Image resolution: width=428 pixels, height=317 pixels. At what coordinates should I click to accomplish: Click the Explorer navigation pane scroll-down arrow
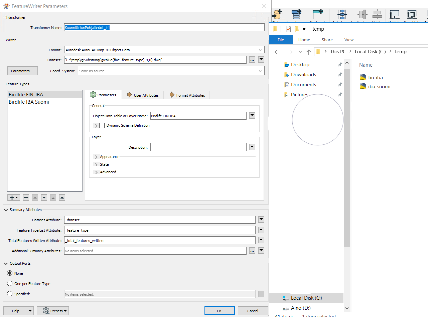click(347, 308)
